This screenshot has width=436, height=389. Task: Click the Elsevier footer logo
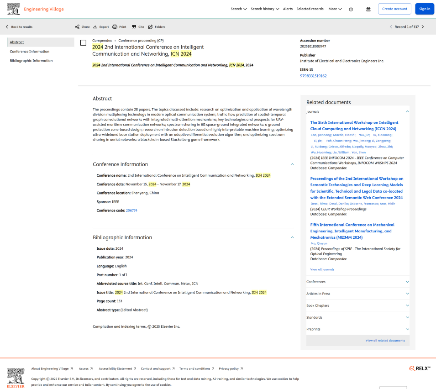[16, 378]
